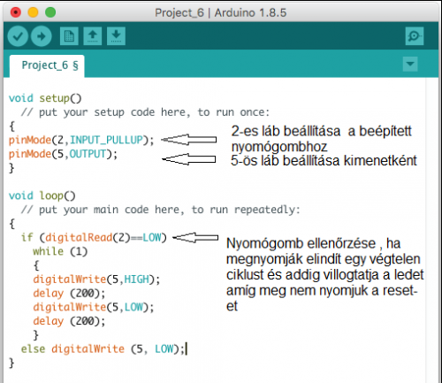This screenshot has height=383, width=442.
Task: Click the Verify checkmark button
Action: click(18, 36)
